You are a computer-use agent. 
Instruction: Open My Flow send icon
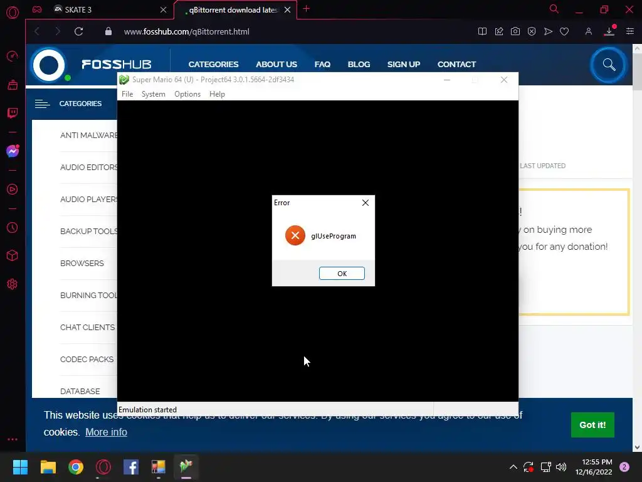coord(548,31)
